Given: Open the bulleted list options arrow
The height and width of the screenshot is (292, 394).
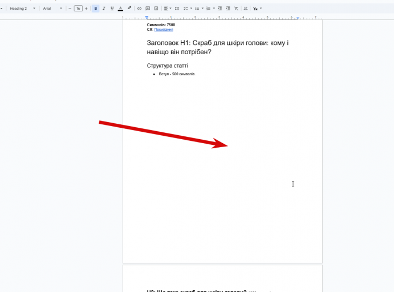Looking at the screenshot, I should (x=202, y=9).
